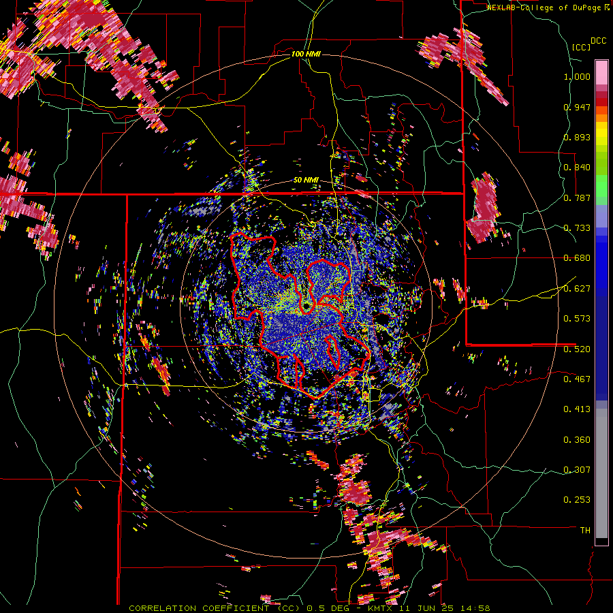Click the 0.627 scale value
The image size is (613, 613).
[577, 289]
